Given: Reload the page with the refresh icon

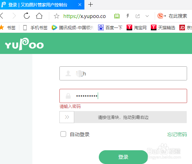Looking at the screenshot, I should coord(27,16).
